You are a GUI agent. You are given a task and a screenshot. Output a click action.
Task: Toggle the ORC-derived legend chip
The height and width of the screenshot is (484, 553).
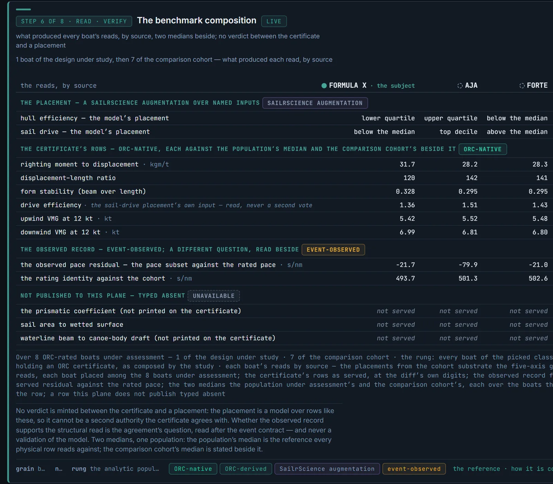pyautogui.click(x=246, y=469)
